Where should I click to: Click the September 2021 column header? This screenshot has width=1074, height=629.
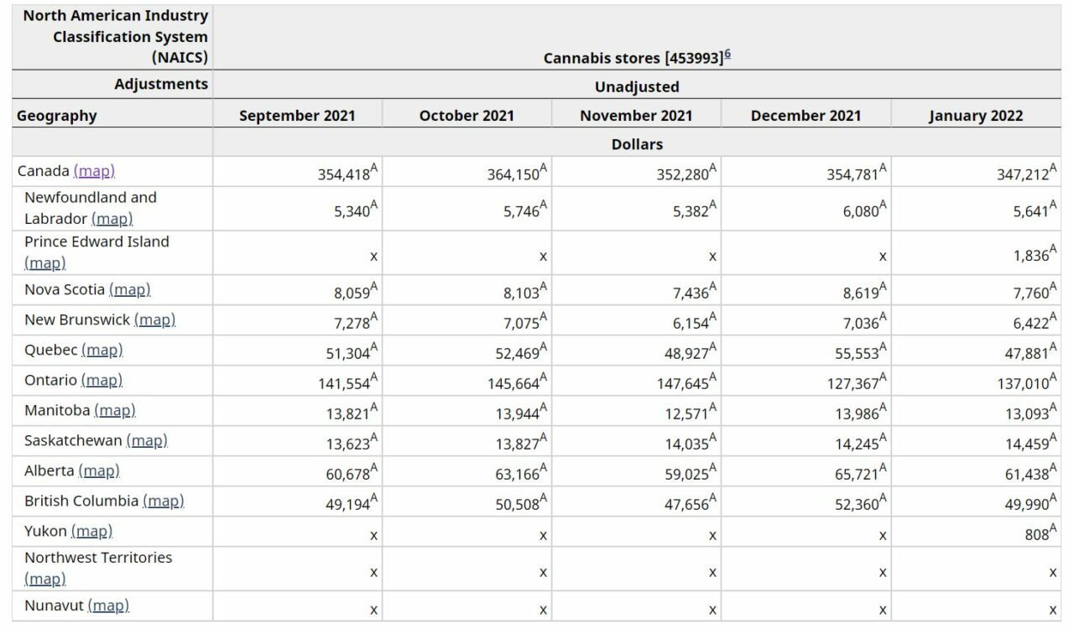297,117
